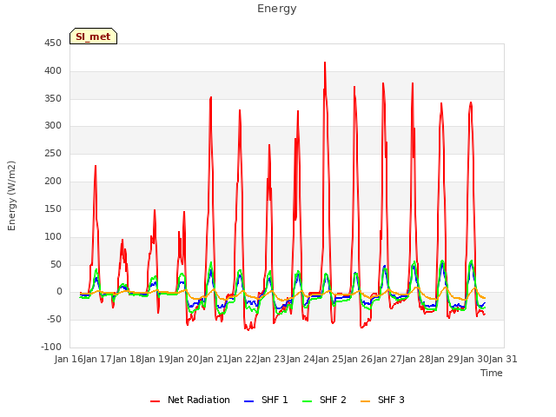This screenshot has height=417, width=556.
Task: Click the -100 y-axis tick value
Action: point(51,347)
